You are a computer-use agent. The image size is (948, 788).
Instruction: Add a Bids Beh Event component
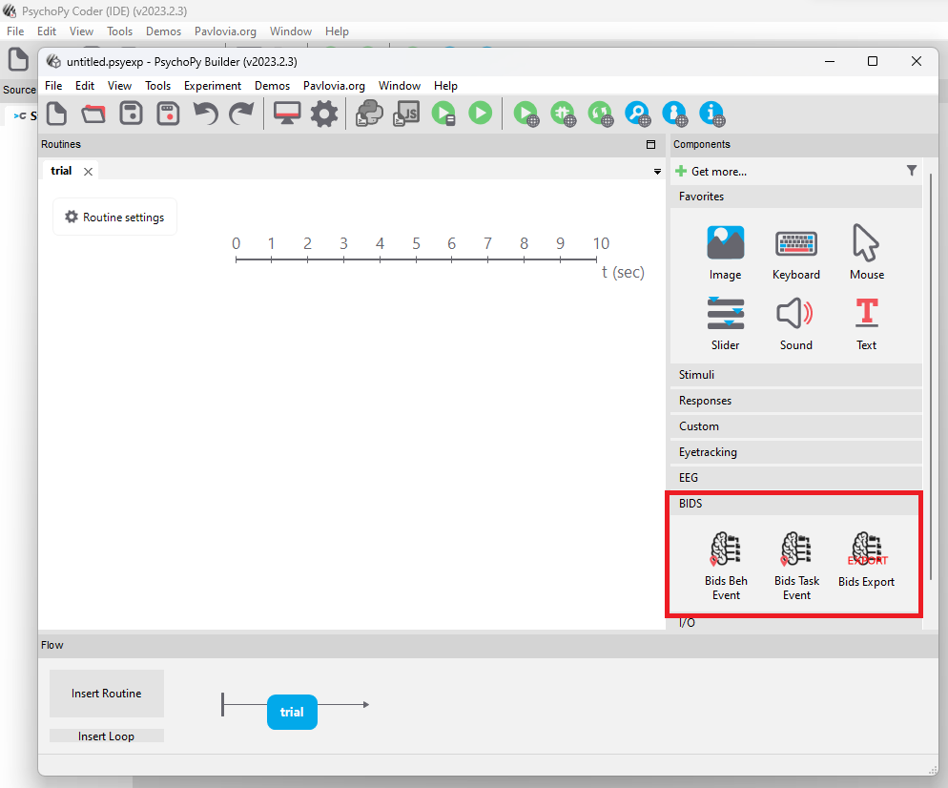click(726, 566)
